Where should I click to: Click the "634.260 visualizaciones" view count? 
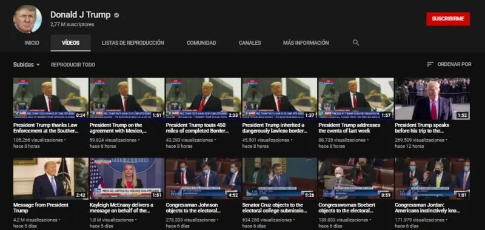[x=267, y=220]
